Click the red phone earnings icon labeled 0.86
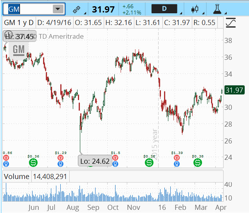249x213 pixels. click(6, 158)
